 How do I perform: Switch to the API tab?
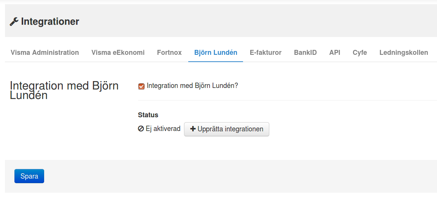(x=335, y=53)
